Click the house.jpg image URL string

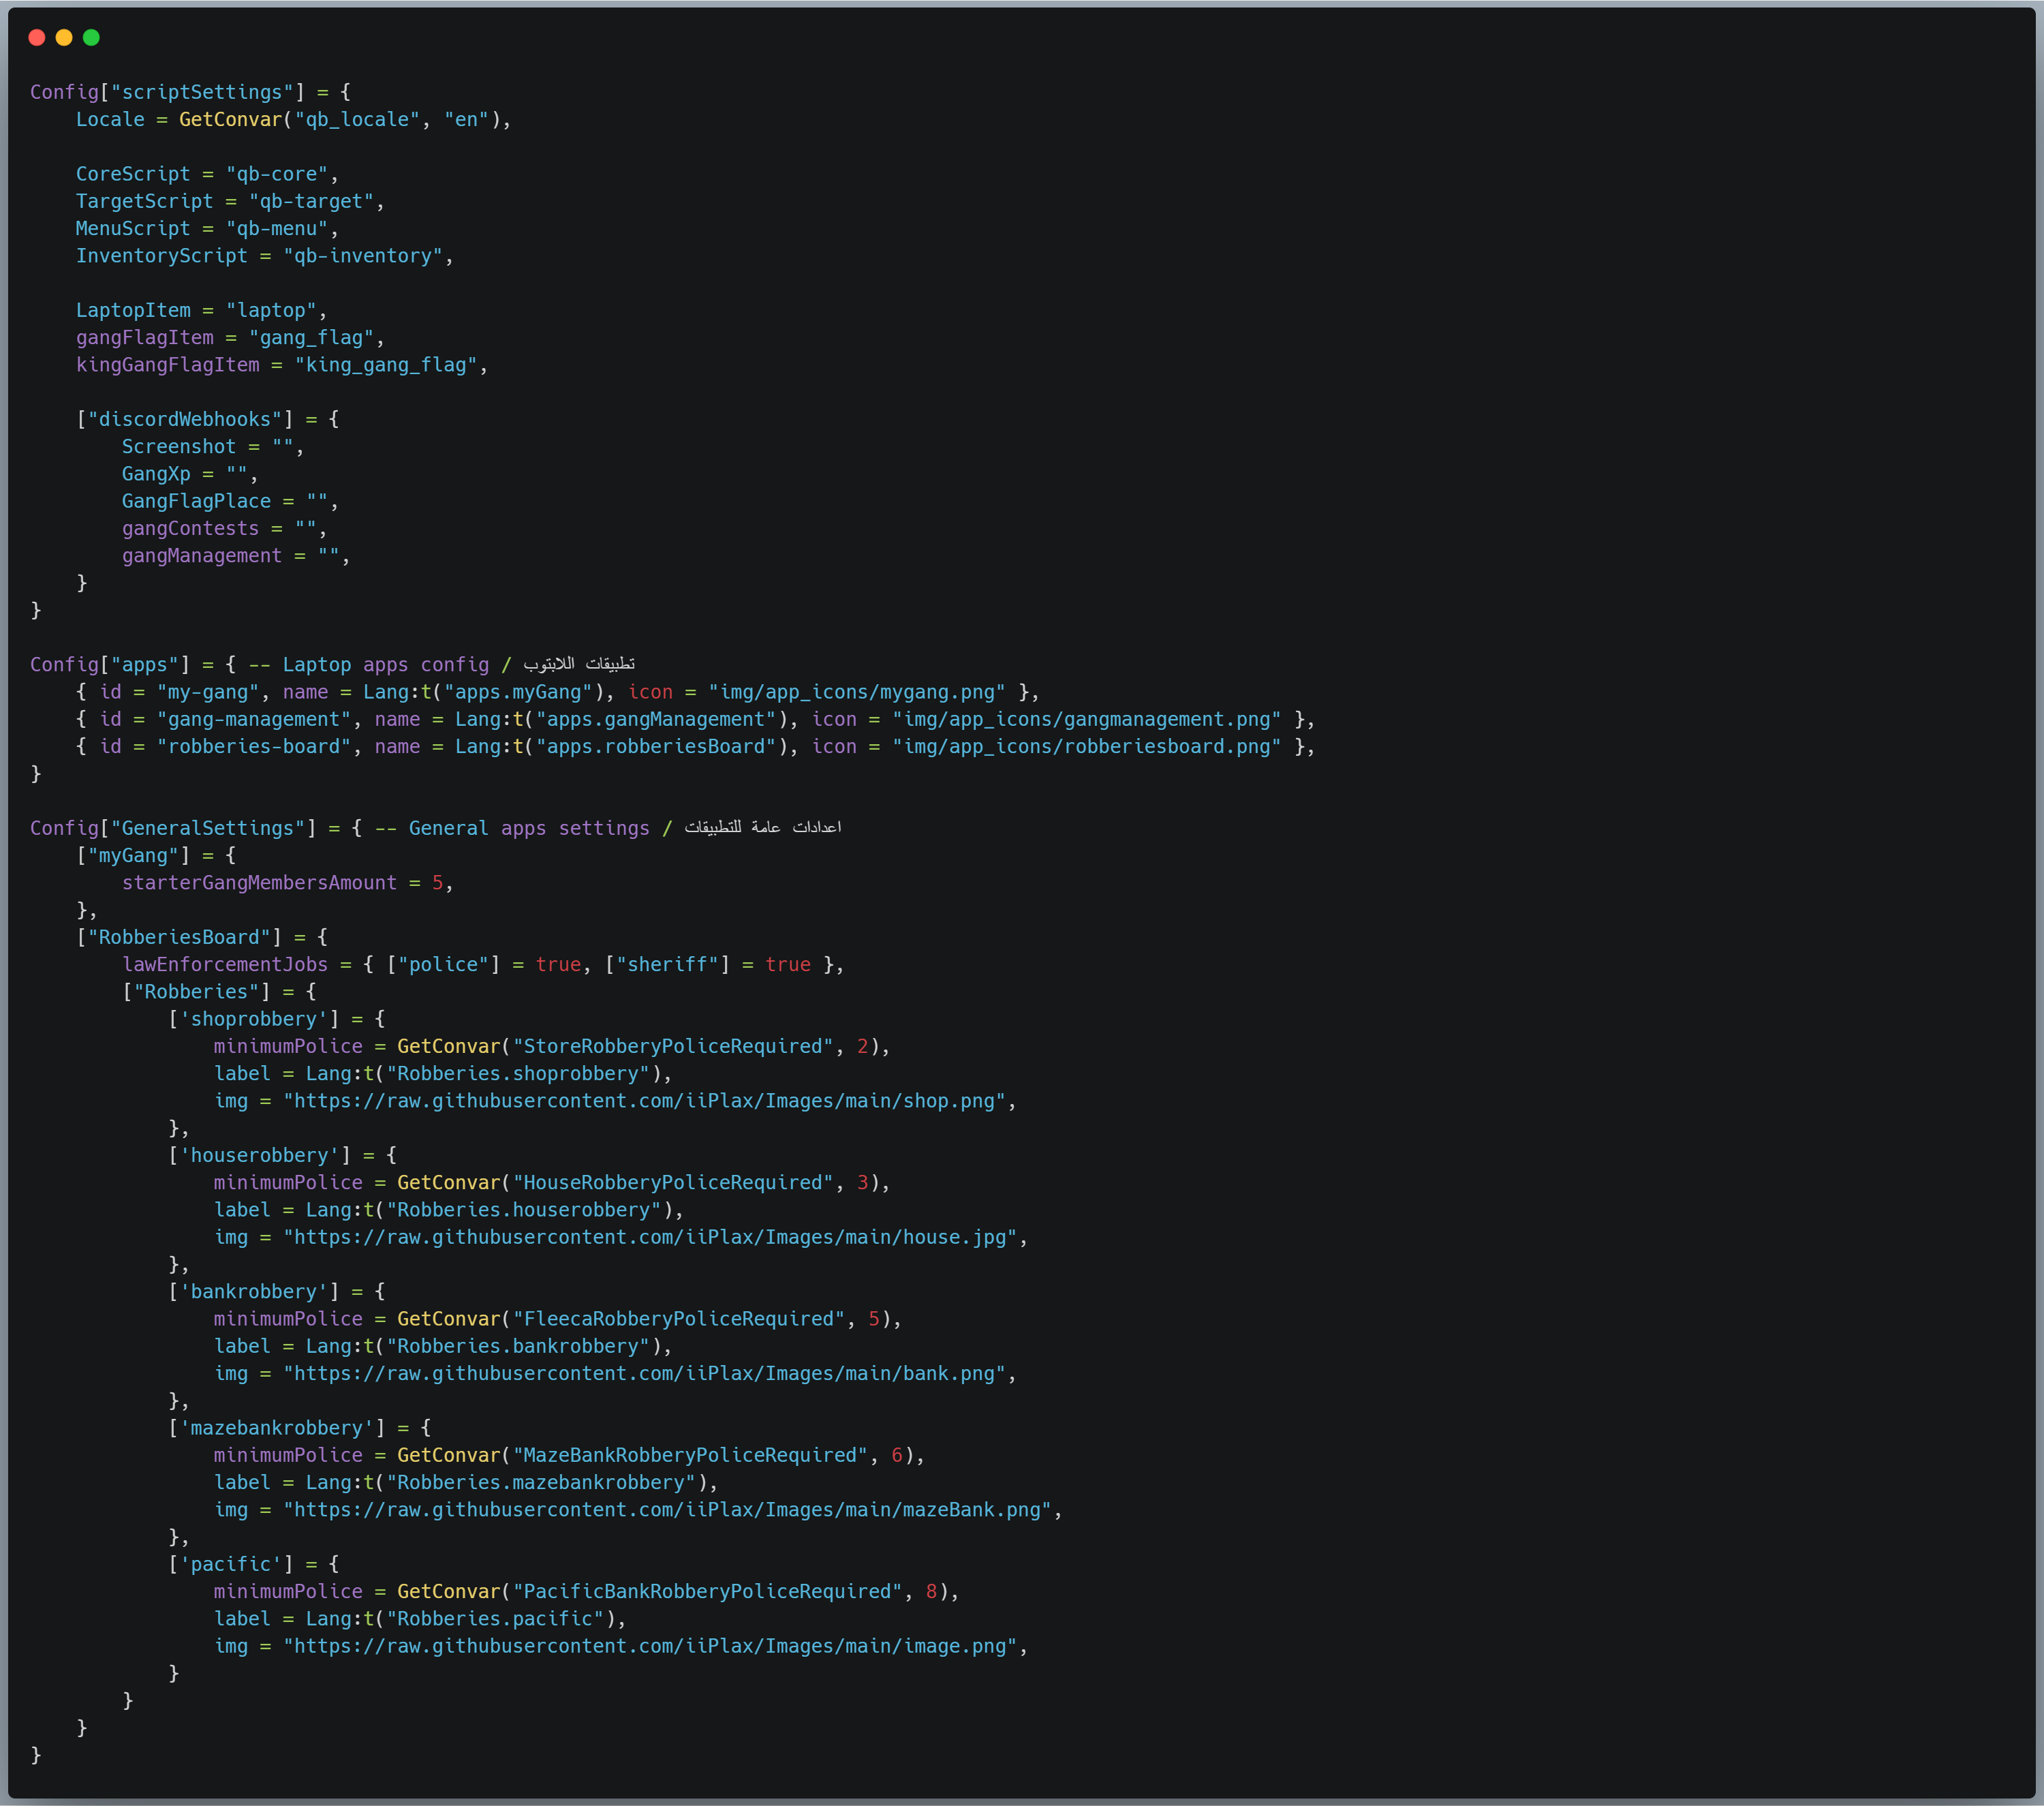[x=651, y=1237]
